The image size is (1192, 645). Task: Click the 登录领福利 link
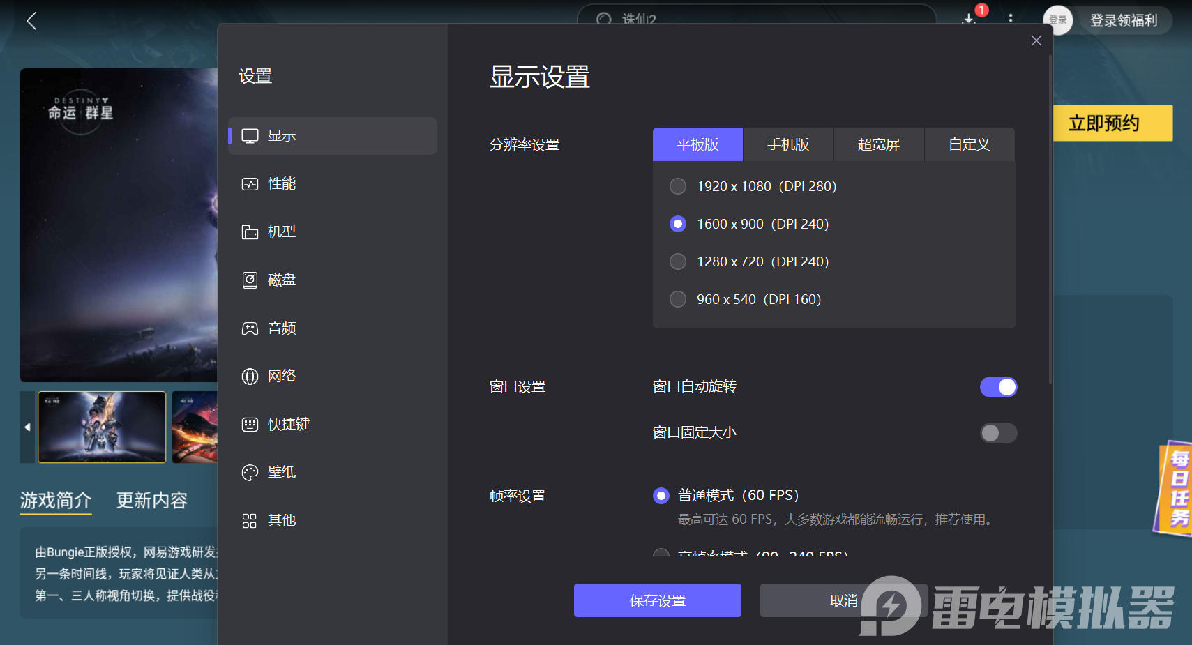point(1124,21)
